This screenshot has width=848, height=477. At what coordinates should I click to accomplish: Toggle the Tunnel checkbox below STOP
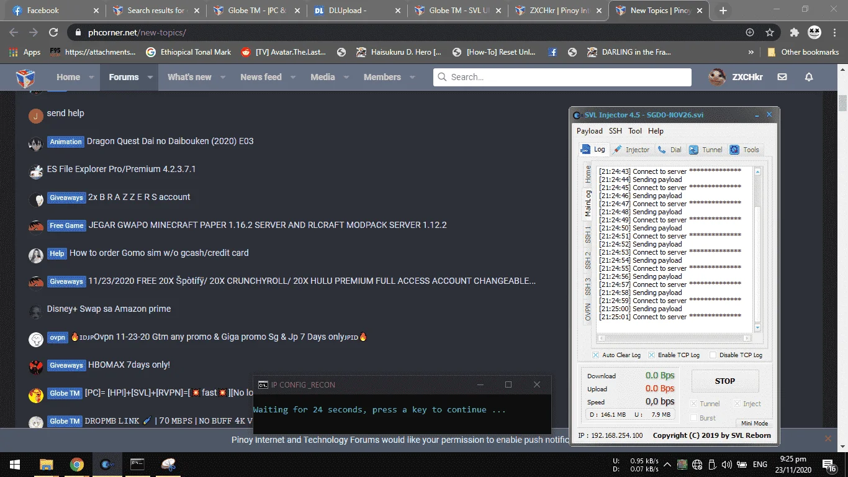coord(695,404)
